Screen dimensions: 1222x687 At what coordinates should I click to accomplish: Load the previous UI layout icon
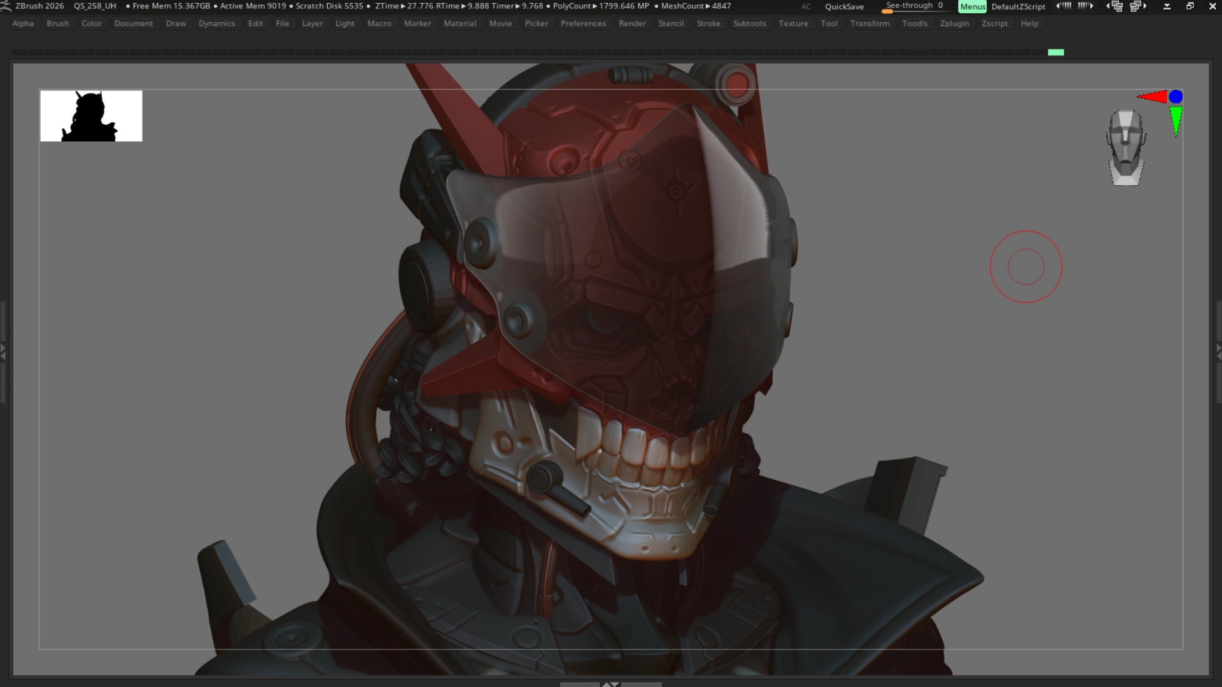coord(1115,6)
